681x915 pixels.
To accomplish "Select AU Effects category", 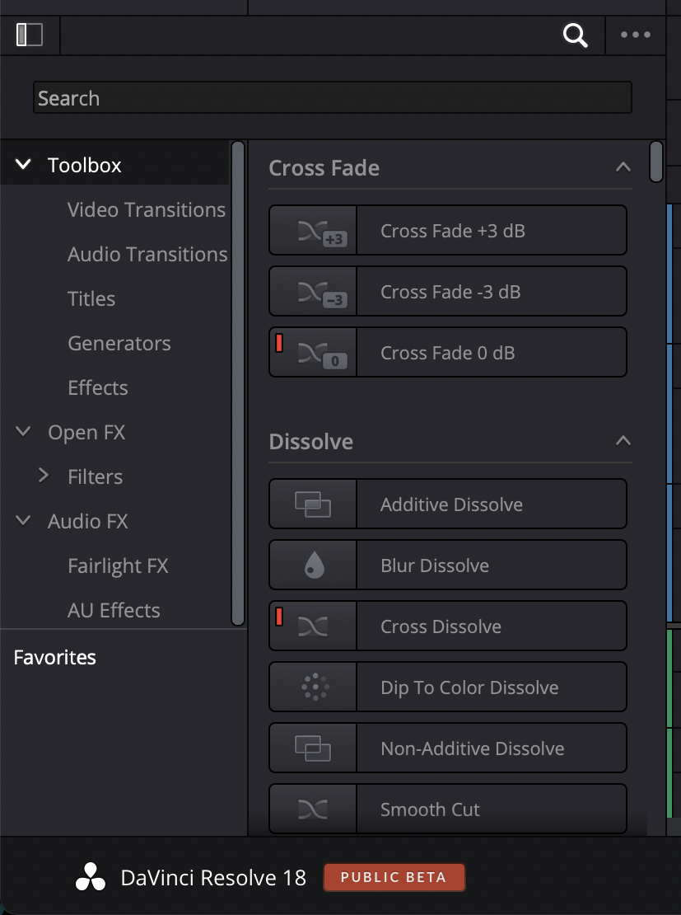I will click(x=114, y=610).
